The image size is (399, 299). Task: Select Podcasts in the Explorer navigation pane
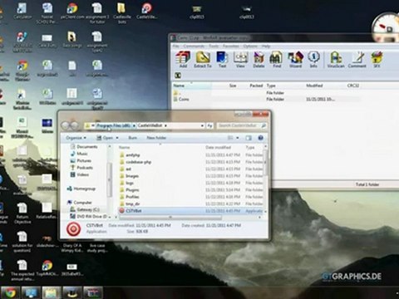85,168
